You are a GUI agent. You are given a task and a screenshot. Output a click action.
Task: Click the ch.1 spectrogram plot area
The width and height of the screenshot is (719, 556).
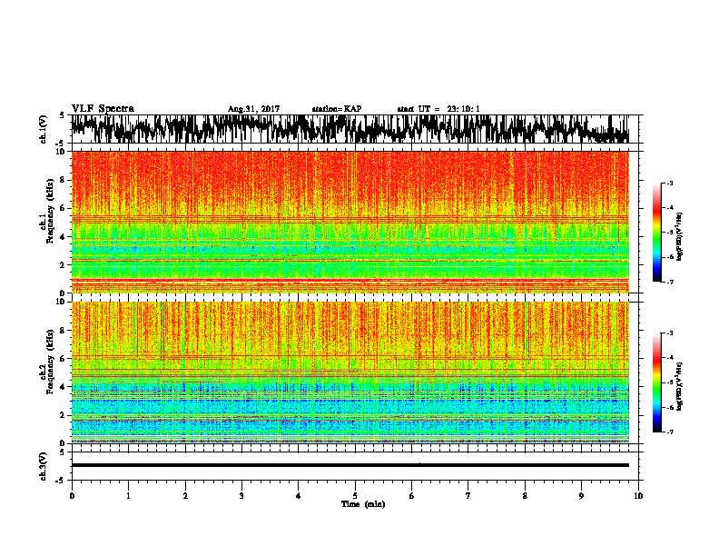(350, 222)
